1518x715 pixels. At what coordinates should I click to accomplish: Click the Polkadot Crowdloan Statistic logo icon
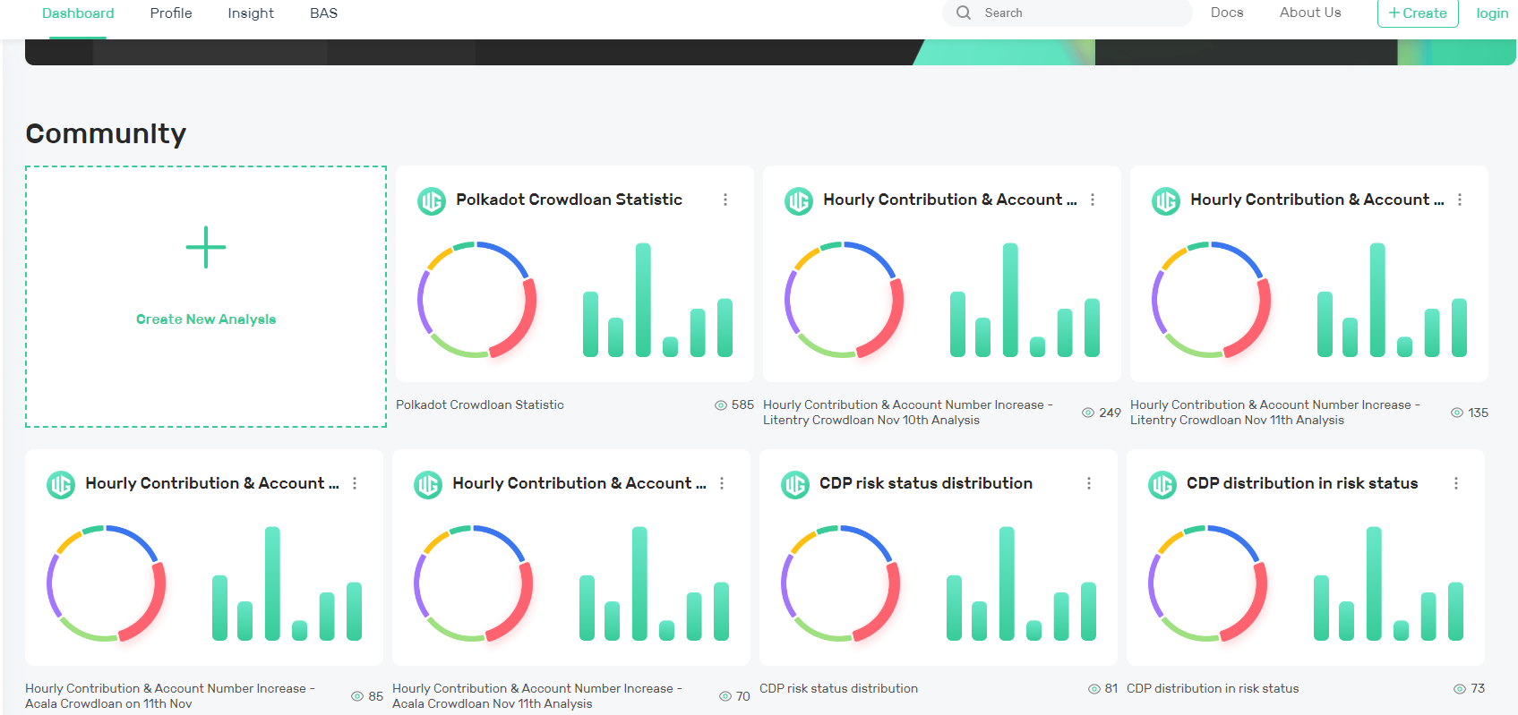[x=432, y=200]
